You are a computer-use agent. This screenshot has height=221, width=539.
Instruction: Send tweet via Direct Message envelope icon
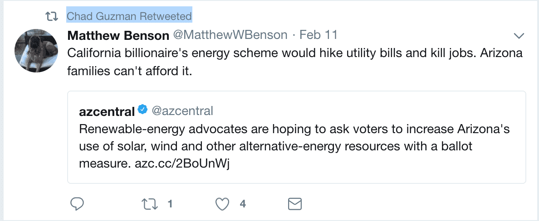[294, 204]
